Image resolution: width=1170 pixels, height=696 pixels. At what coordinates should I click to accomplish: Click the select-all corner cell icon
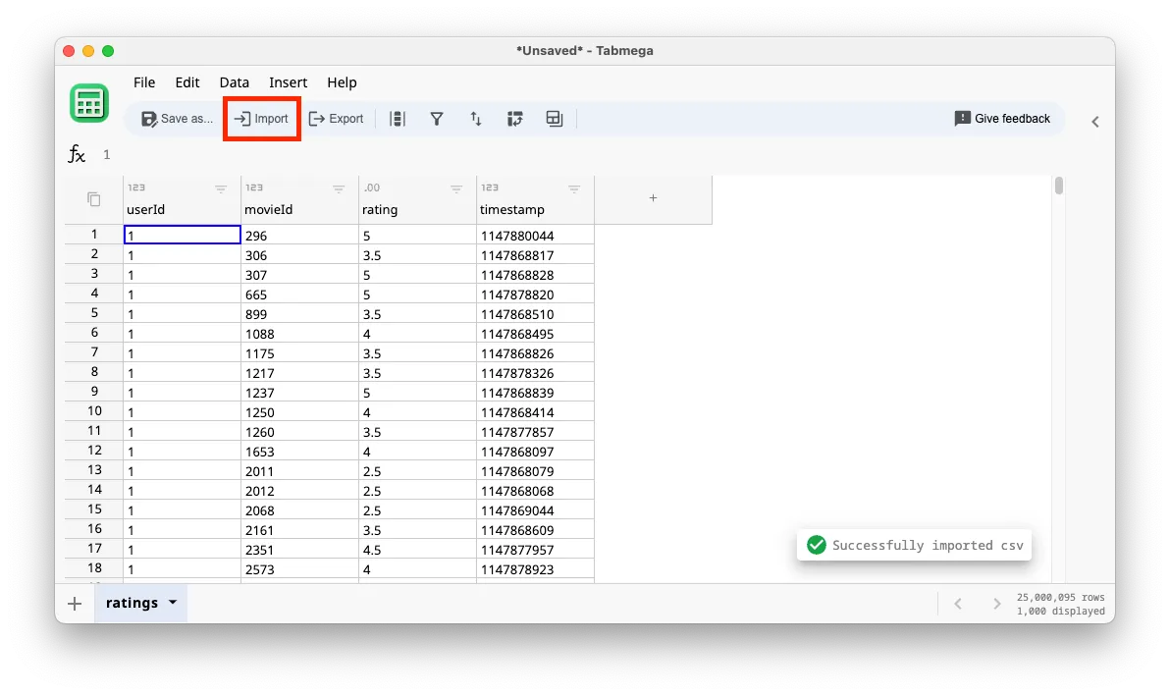tap(92, 198)
